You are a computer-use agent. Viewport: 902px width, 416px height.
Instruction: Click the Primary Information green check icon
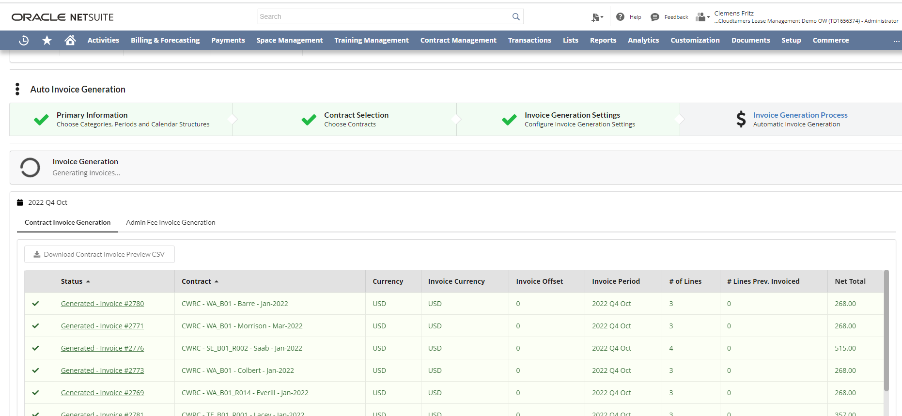pyautogui.click(x=41, y=119)
